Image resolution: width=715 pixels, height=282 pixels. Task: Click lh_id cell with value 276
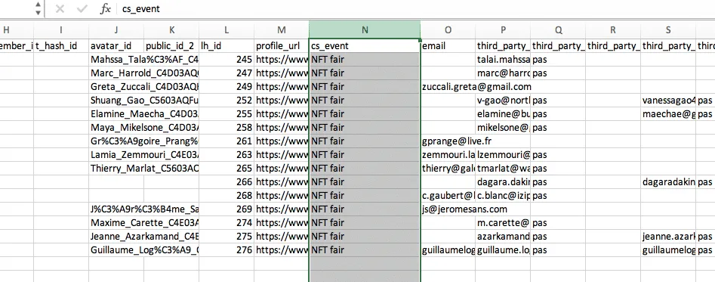227,250
